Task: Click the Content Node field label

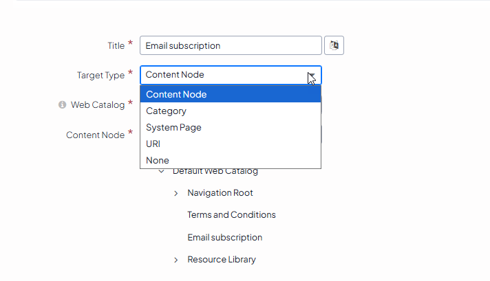Action: click(95, 135)
